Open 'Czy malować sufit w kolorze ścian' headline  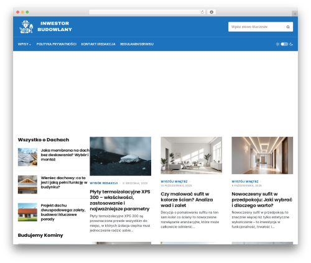(187, 200)
